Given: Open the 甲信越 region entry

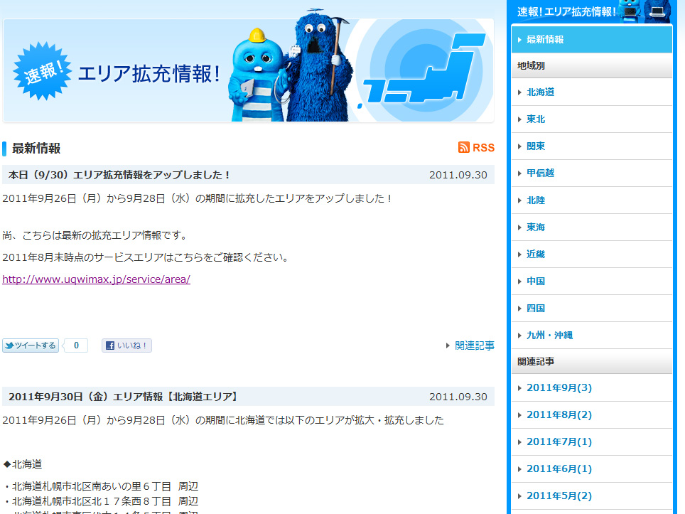Looking at the screenshot, I should (x=540, y=173).
